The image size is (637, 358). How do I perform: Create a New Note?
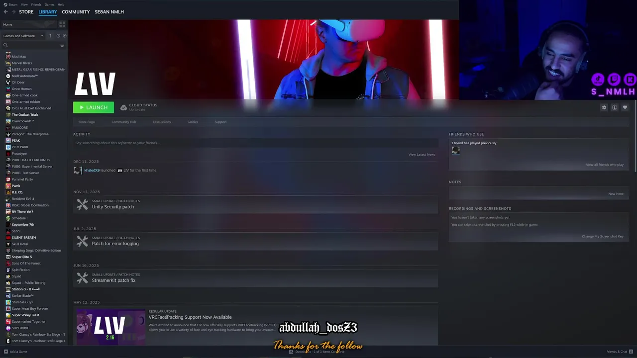[616, 193]
